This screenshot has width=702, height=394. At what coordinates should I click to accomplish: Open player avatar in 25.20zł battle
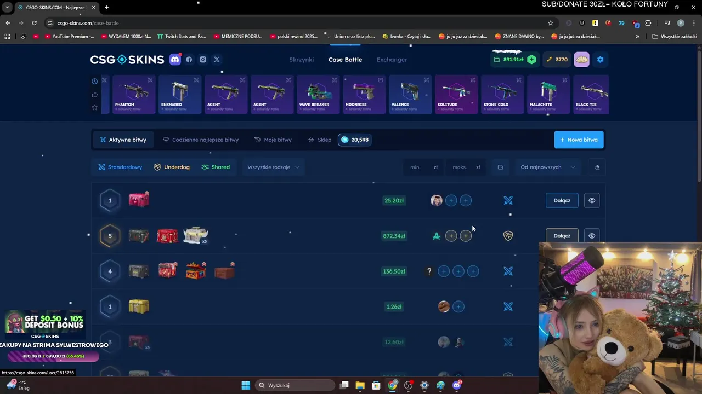point(437,201)
